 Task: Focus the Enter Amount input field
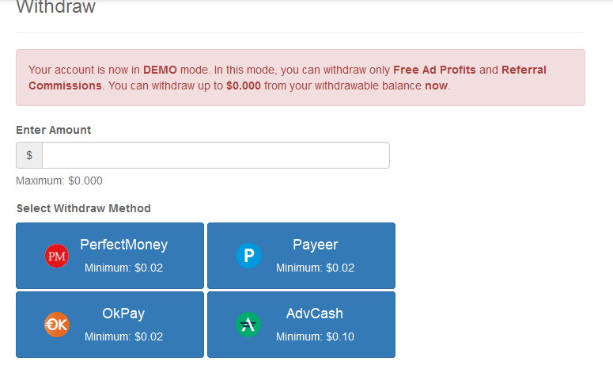[216, 155]
